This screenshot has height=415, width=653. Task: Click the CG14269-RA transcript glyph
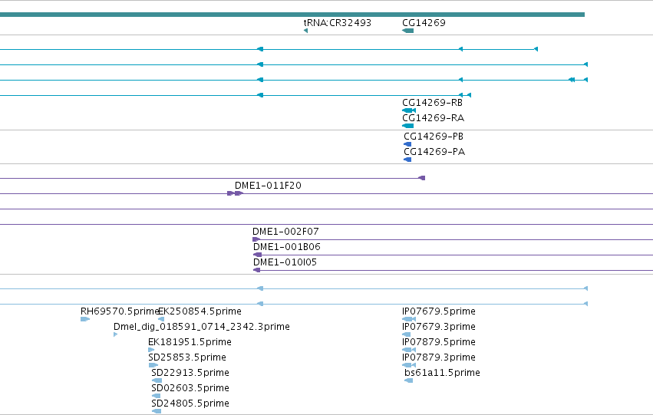(407, 126)
